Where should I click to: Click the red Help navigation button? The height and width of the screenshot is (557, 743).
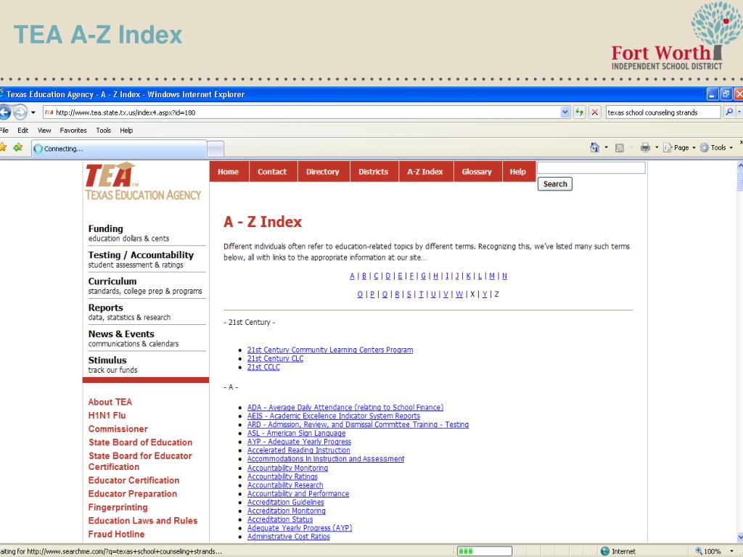point(518,172)
